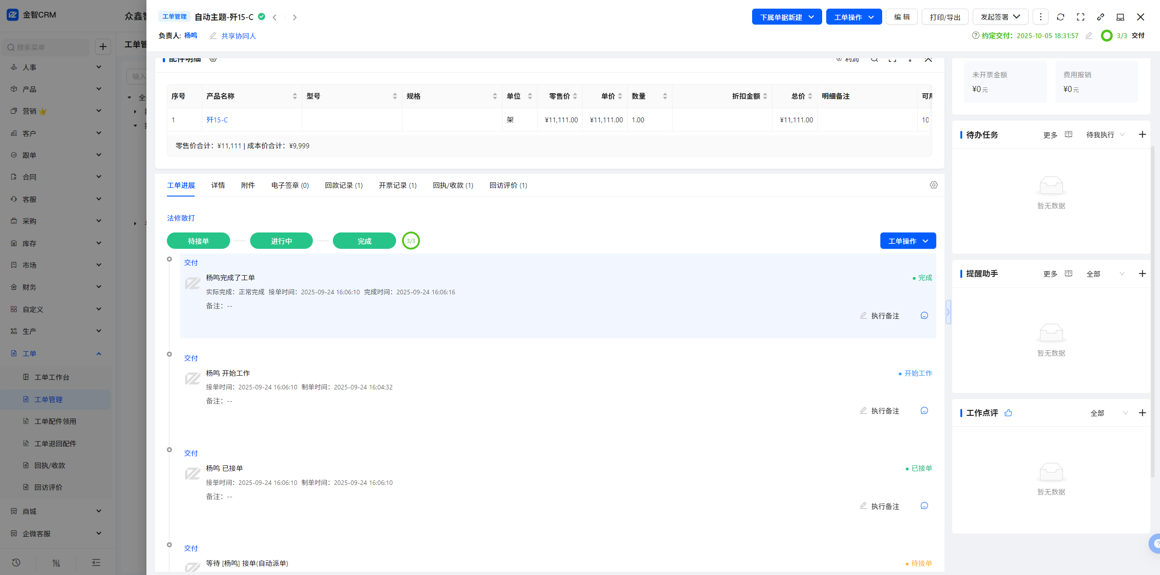Open 发起签署 dropdown
The width and height of the screenshot is (1160, 575).
coord(1000,17)
